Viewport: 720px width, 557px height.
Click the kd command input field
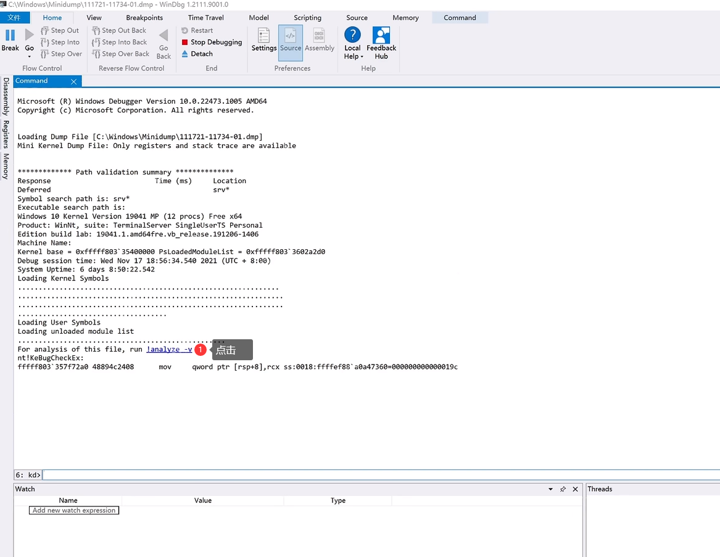(370, 475)
